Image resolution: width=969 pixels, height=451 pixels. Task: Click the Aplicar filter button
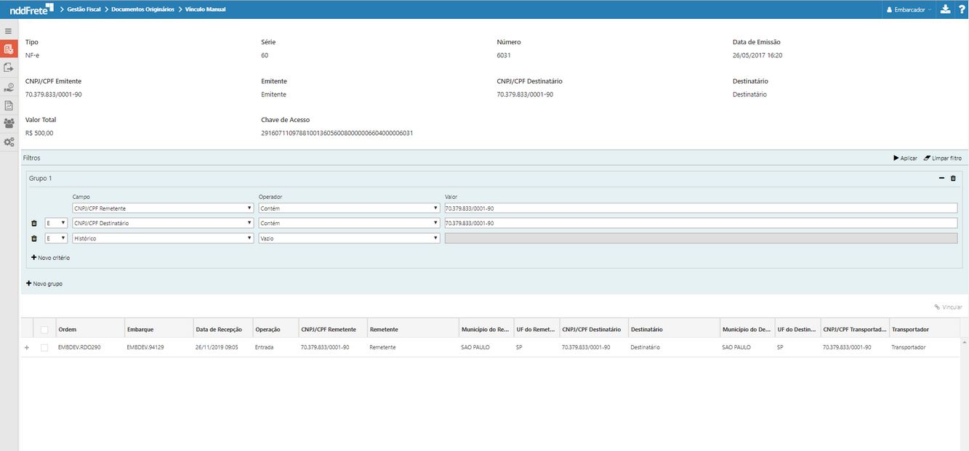point(905,158)
